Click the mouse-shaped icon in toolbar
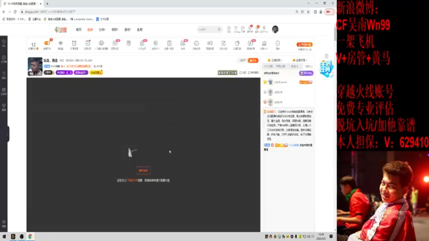The width and height of the screenshot is (429, 241). (237, 43)
